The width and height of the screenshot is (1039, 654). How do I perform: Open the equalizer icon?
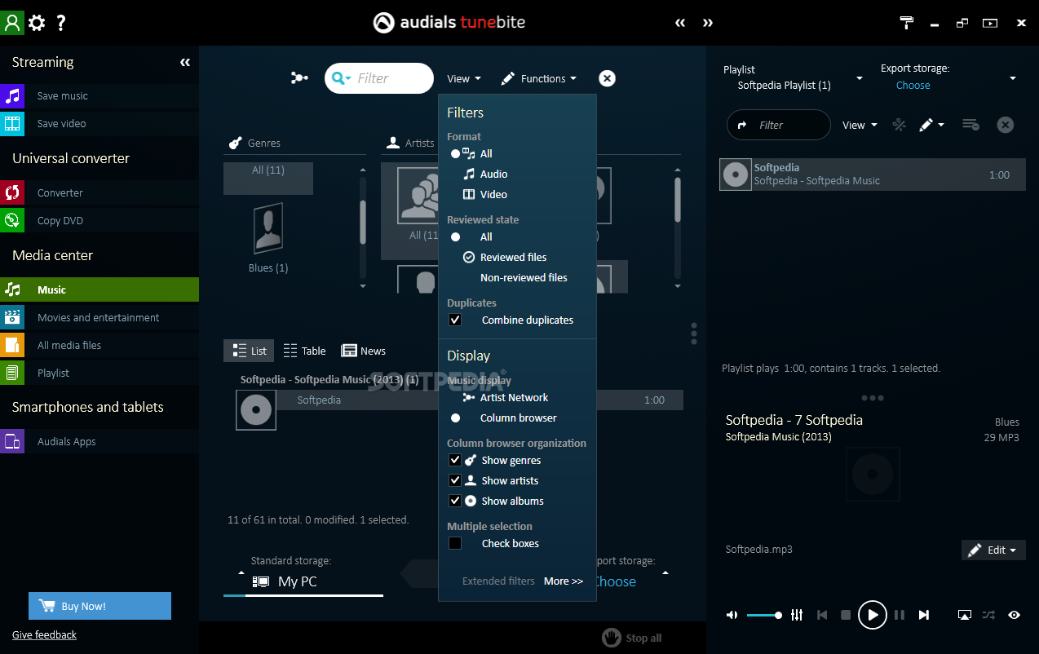[797, 615]
